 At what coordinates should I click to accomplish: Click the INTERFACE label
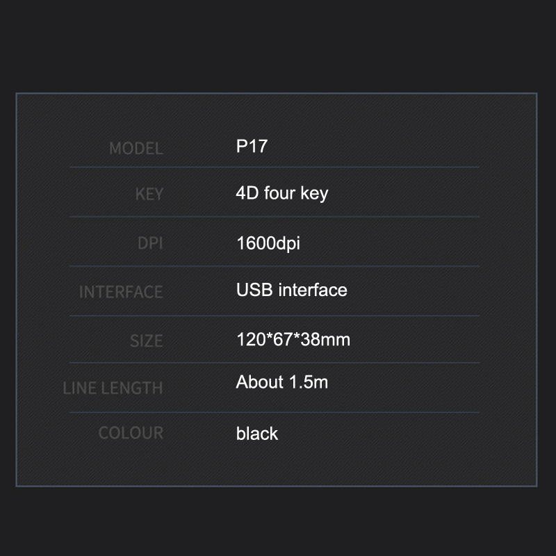click(x=121, y=292)
